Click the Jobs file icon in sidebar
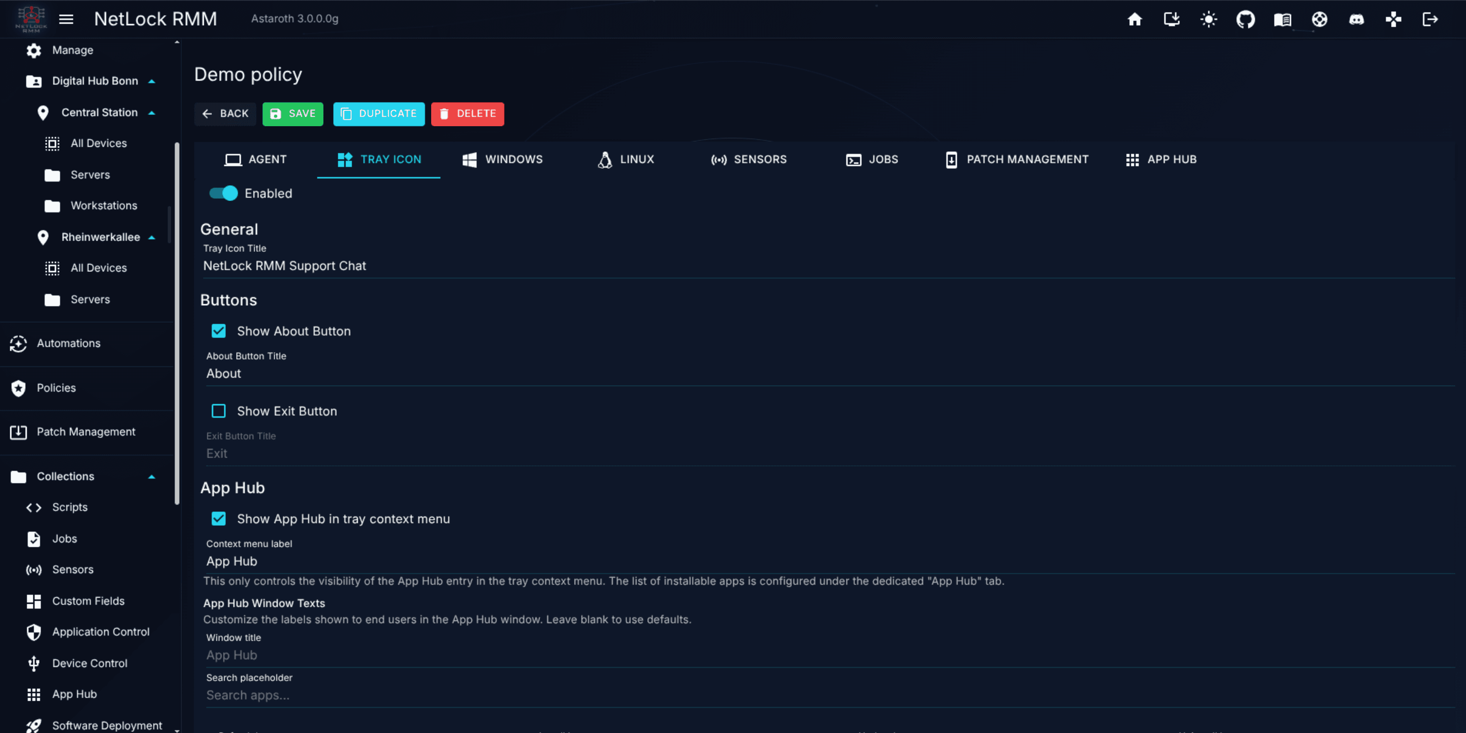1466x733 pixels. (x=33, y=539)
